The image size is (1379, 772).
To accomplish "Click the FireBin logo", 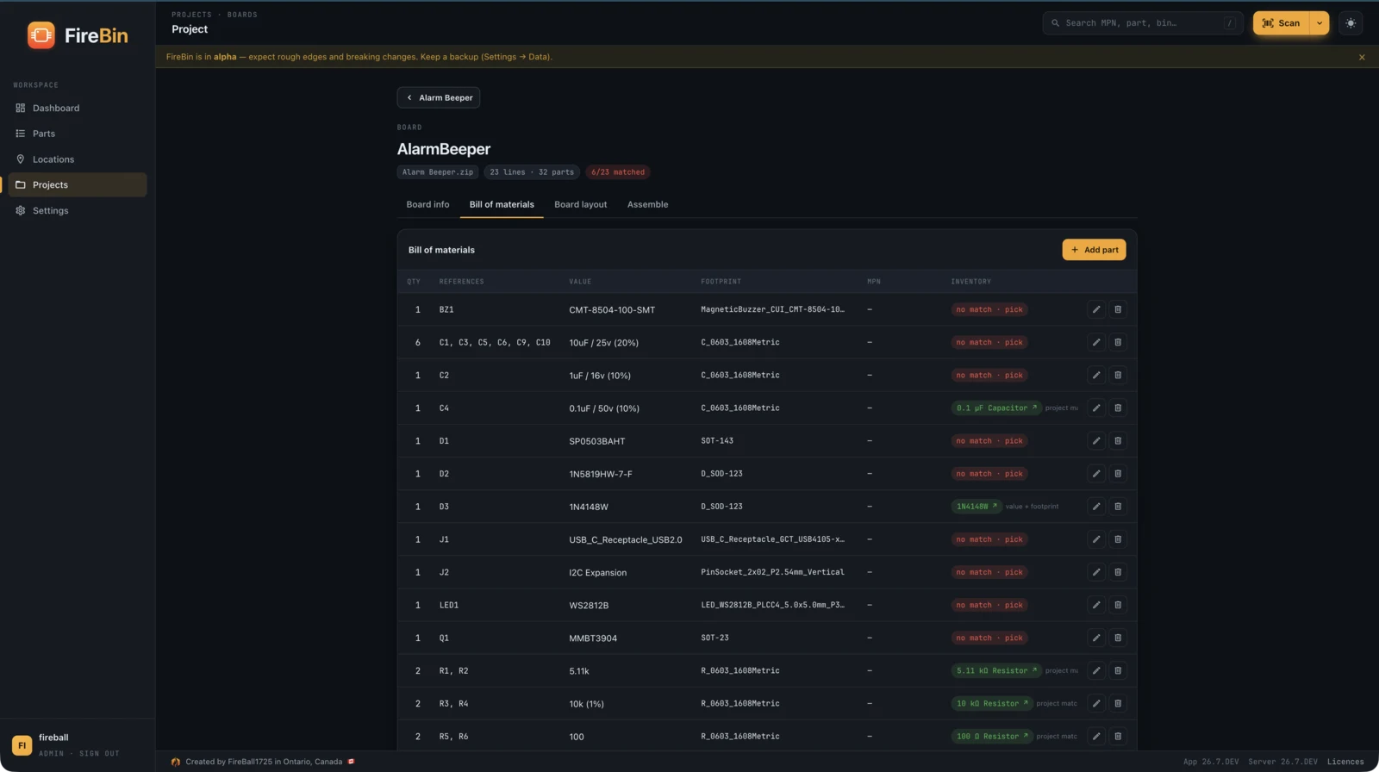I will pos(78,35).
